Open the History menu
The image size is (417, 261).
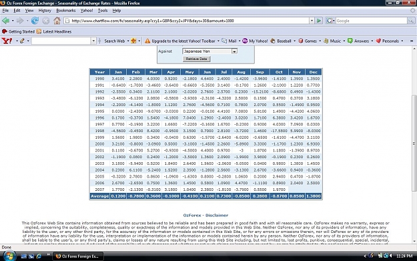coord(45,11)
